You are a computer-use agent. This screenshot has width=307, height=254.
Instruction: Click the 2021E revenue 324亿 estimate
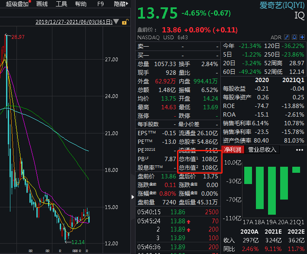click(x=273, y=240)
